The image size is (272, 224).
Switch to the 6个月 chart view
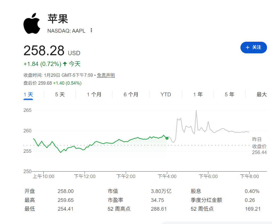pos(131,94)
